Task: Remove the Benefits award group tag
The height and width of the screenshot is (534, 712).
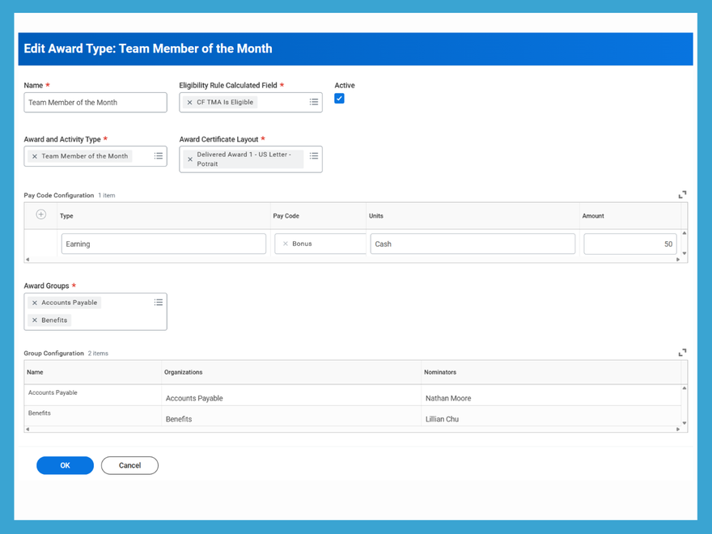Action: [33, 319]
